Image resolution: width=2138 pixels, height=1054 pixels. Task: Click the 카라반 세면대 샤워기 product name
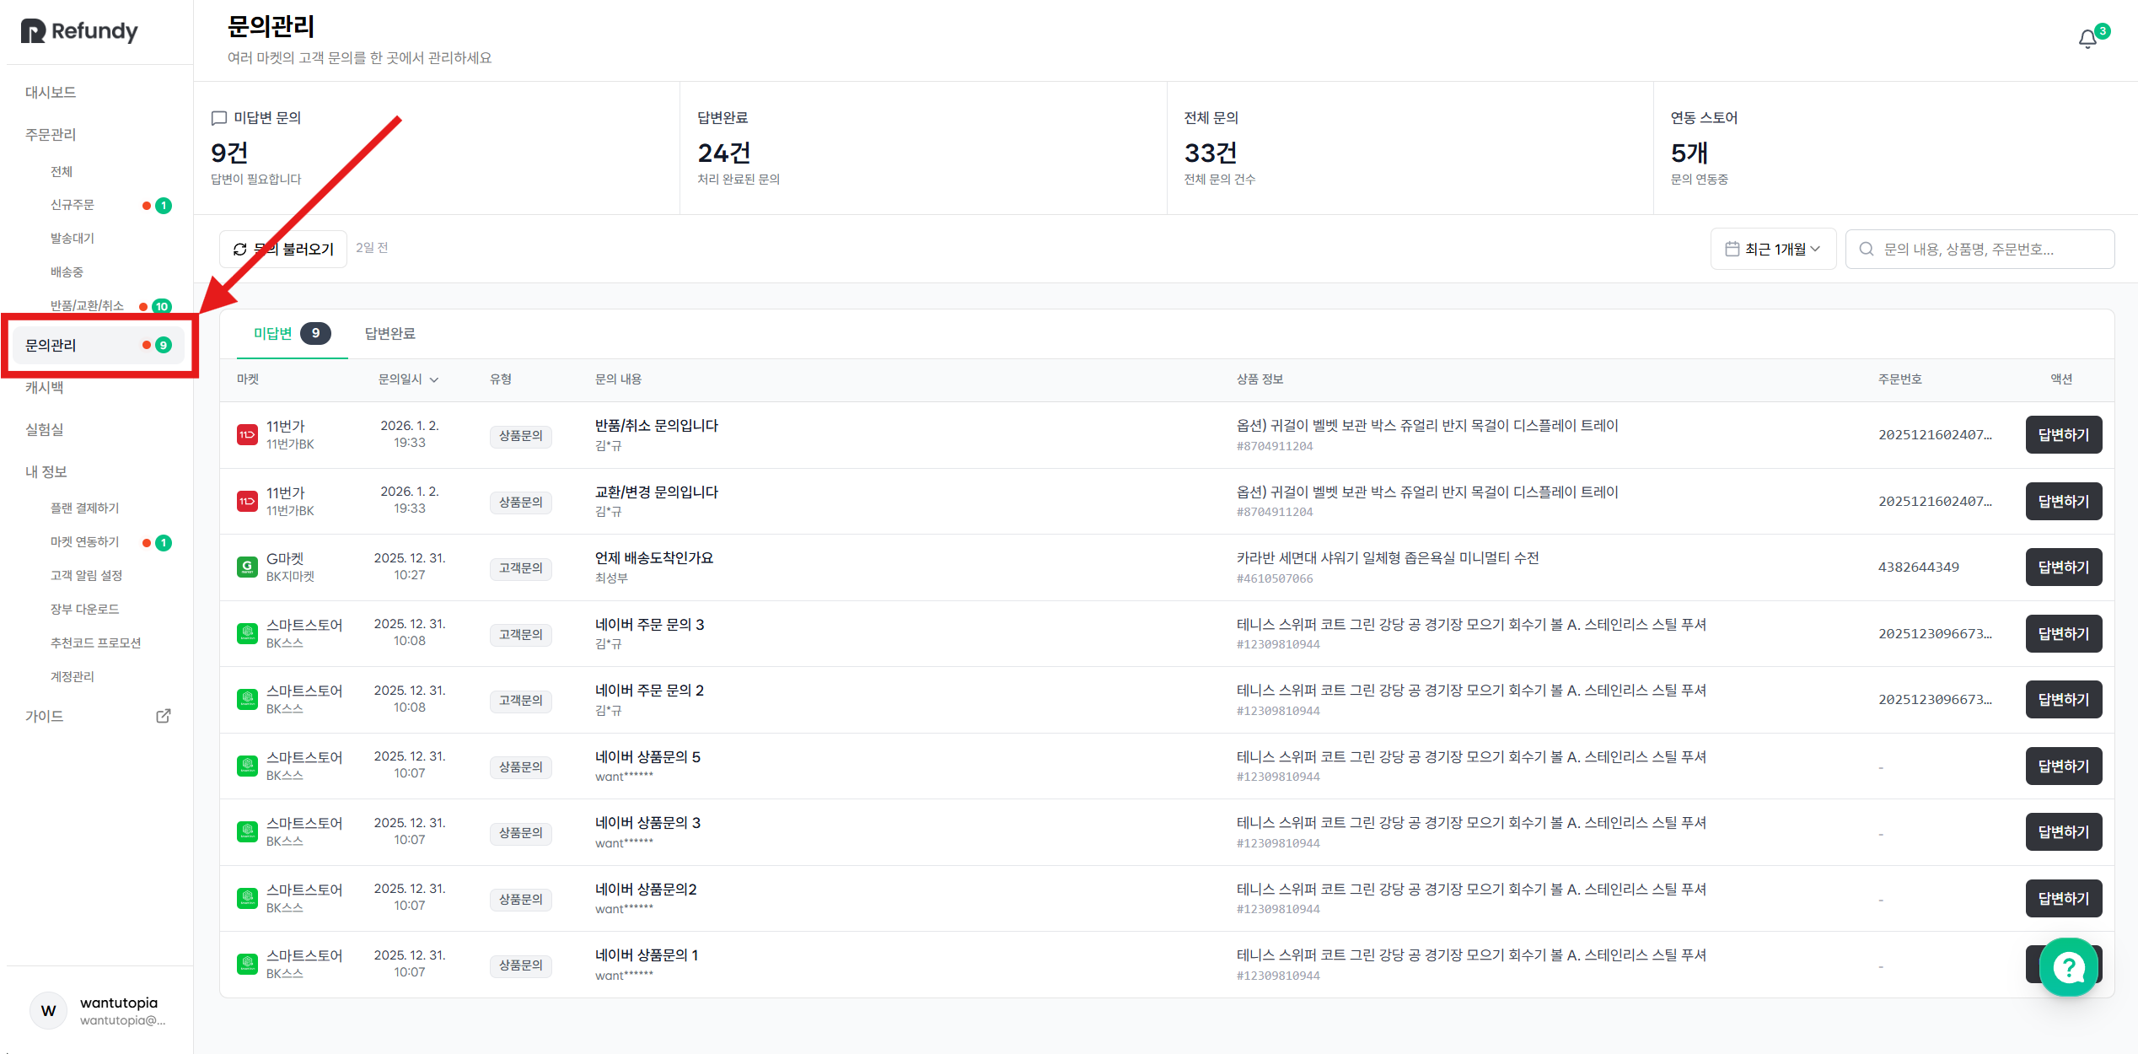[x=1388, y=558]
